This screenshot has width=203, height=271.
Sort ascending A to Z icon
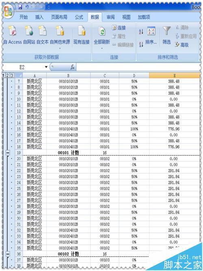pos(141,32)
